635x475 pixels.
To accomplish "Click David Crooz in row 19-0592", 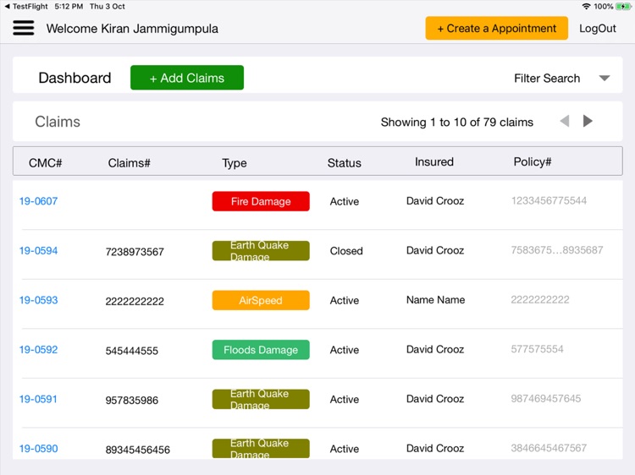I will click(x=435, y=349).
